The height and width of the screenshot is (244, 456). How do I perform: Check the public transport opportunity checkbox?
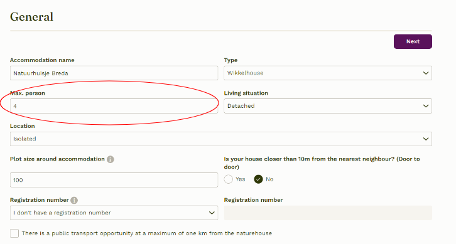click(x=14, y=233)
